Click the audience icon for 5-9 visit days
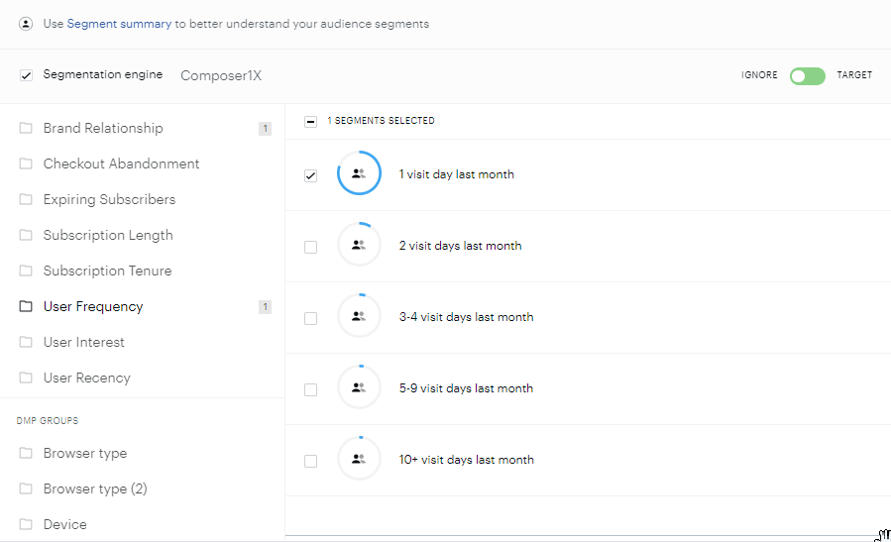This screenshot has height=542, width=891. [x=359, y=387]
